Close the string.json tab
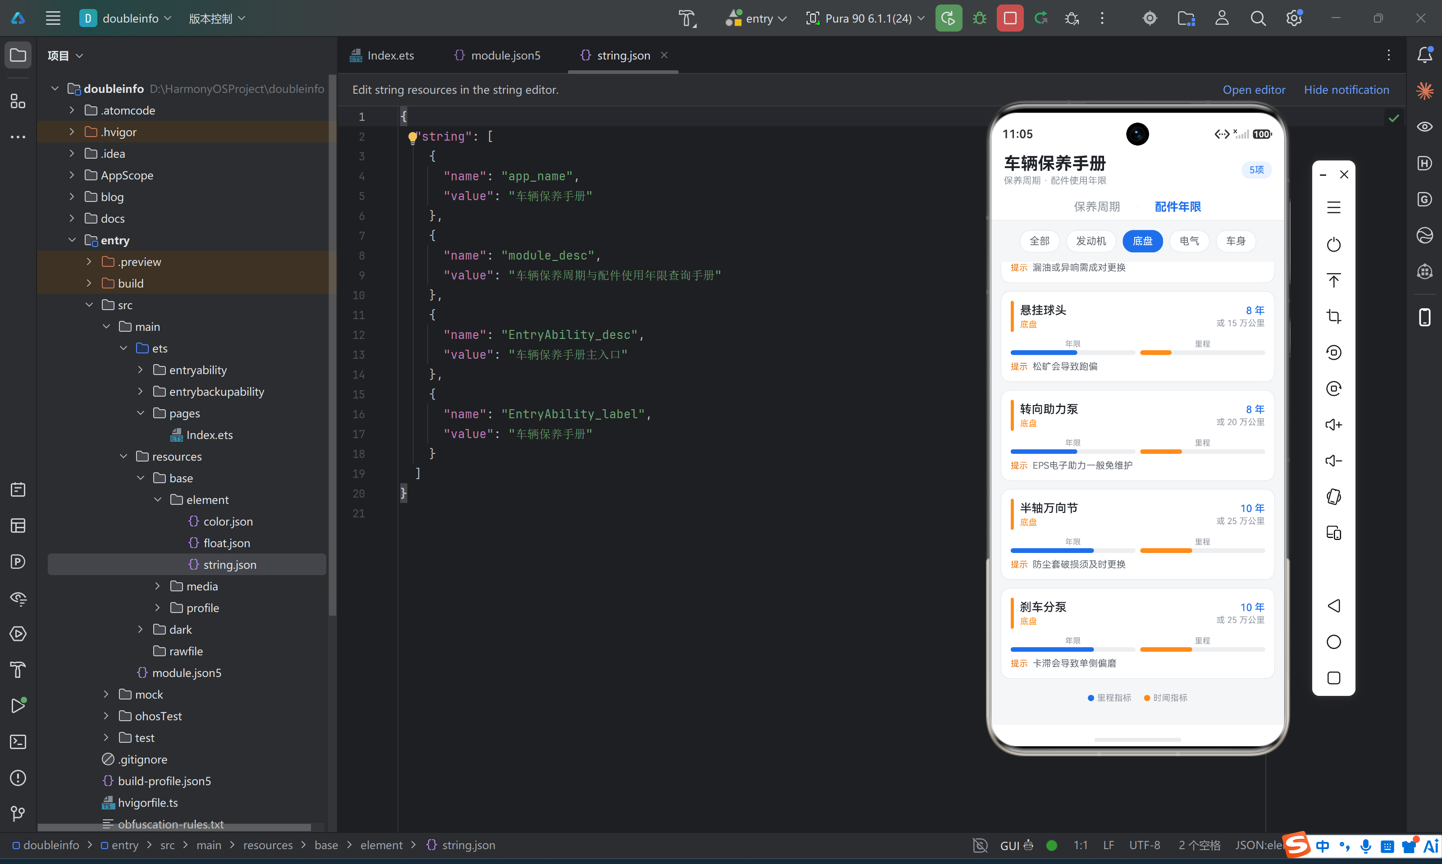The width and height of the screenshot is (1442, 864). (664, 55)
